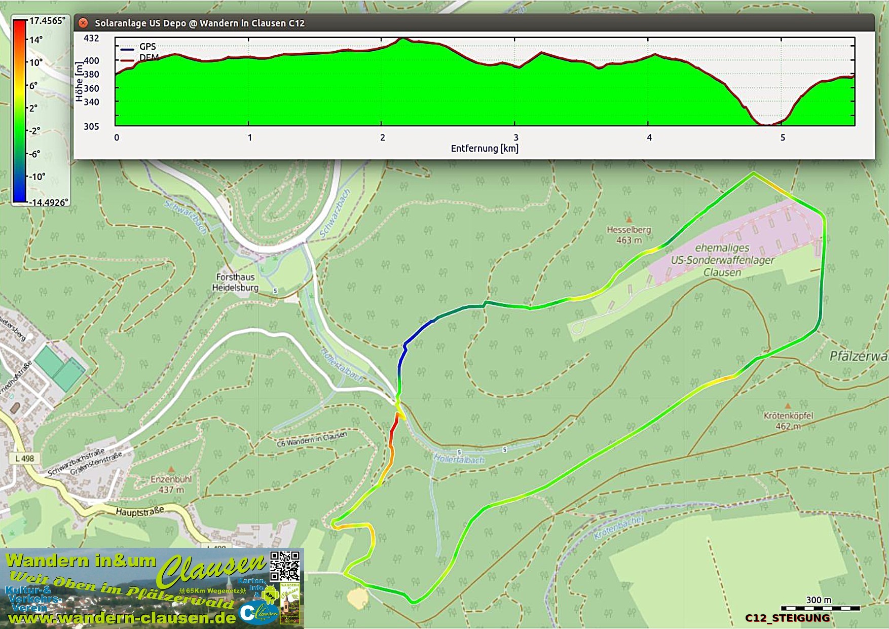
Task: Click the 65Km Wegenetz banner text
Action: coord(213,591)
